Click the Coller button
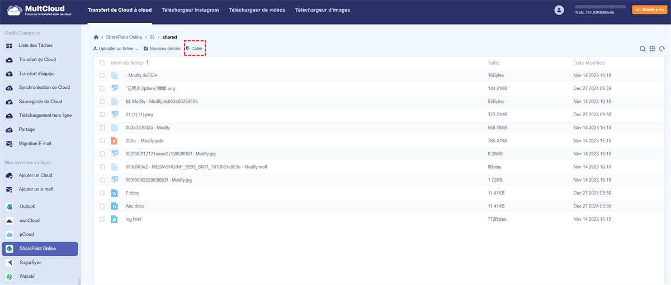This screenshot has width=671, height=285. (x=195, y=49)
